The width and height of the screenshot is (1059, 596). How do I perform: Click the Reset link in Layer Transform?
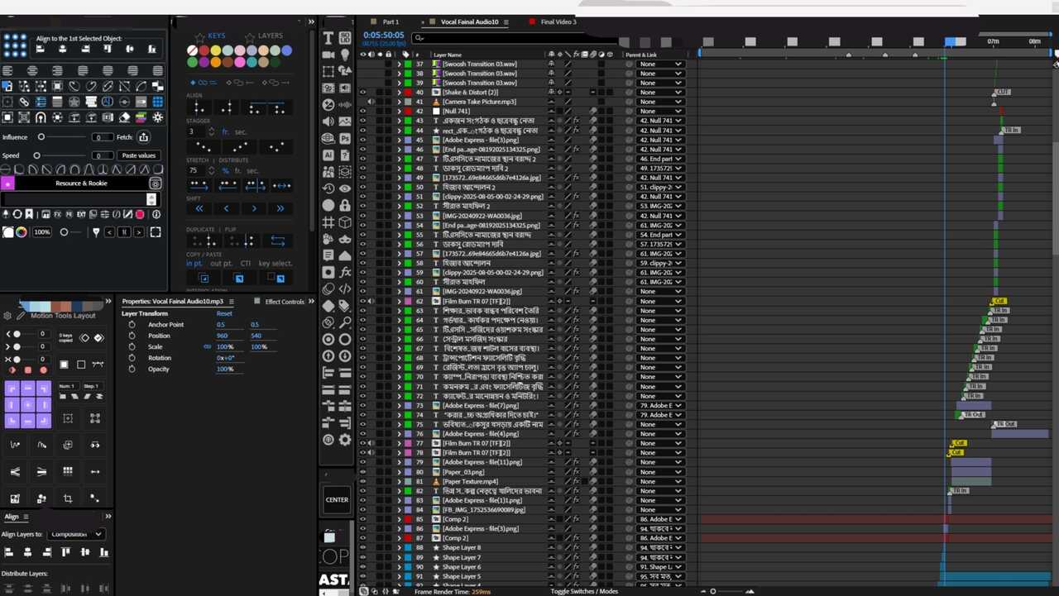pos(224,314)
